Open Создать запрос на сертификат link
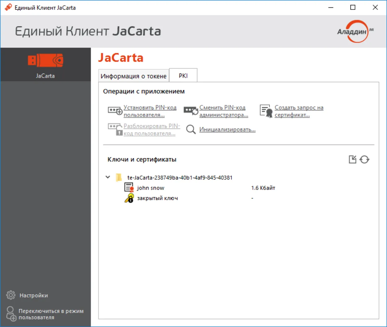Image resolution: width=387 pixels, height=327 pixels. click(x=299, y=111)
